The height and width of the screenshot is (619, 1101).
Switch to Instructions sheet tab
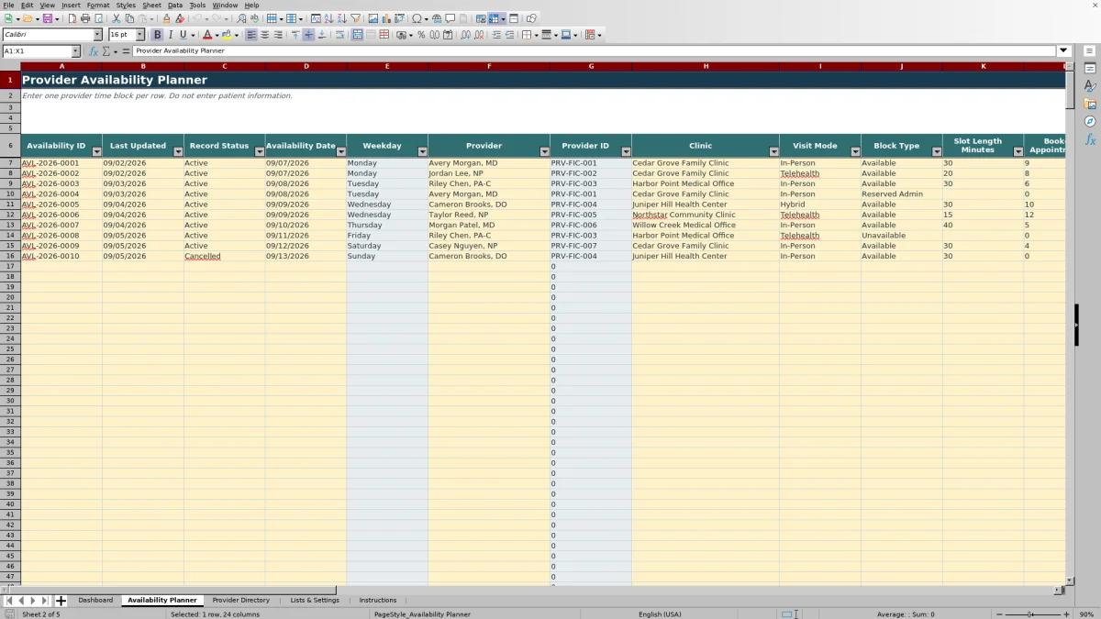378,600
